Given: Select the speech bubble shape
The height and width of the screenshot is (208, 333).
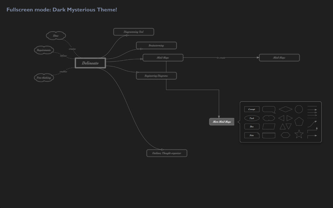Looking at the screenshot, I should click(x=269, y=109).
